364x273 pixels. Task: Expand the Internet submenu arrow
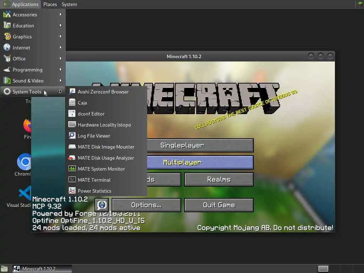(60, 47)
